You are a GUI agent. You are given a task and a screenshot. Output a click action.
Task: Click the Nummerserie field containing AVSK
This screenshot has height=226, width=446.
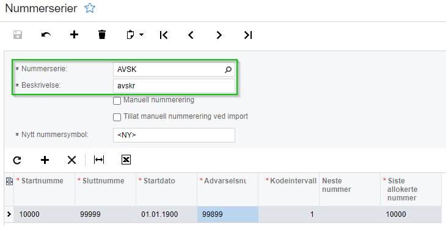pos(174,69)
